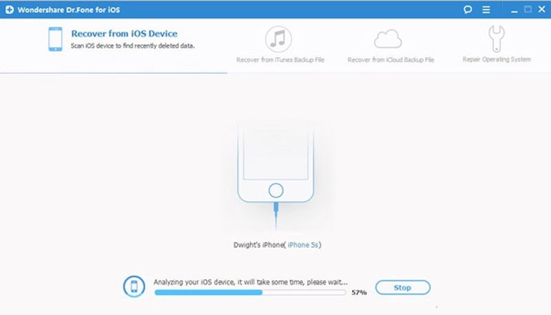Select the iCloud cloud icon

[x=388, y=39]
